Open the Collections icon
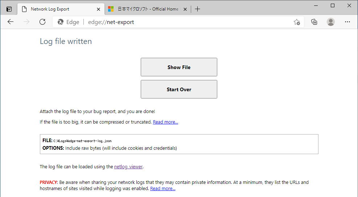This screenshot has width=358, height=197. click(x=314, y=22)
